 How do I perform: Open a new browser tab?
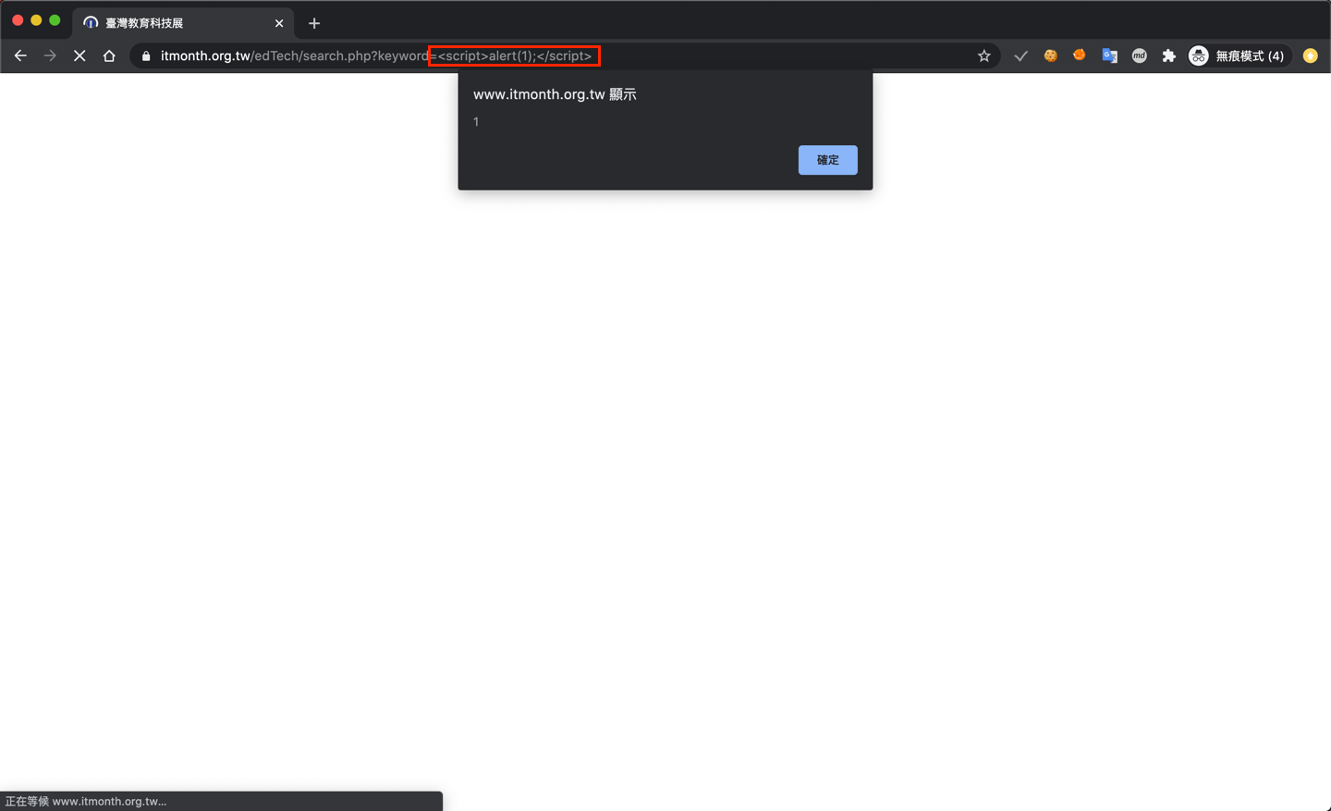pos(314,23)
